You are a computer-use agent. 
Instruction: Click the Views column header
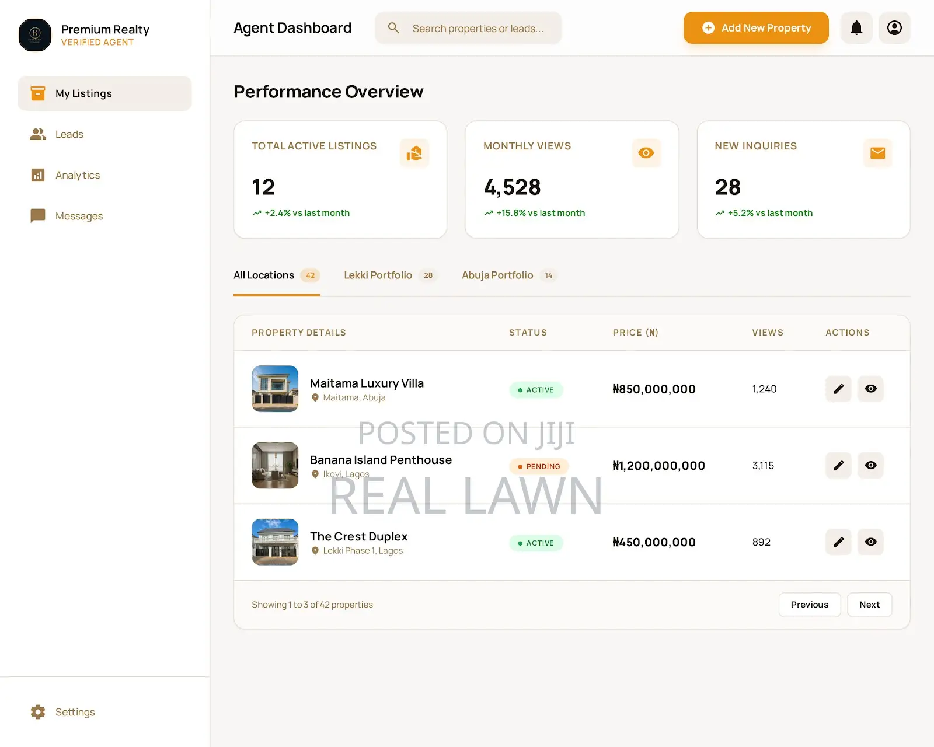768,333
